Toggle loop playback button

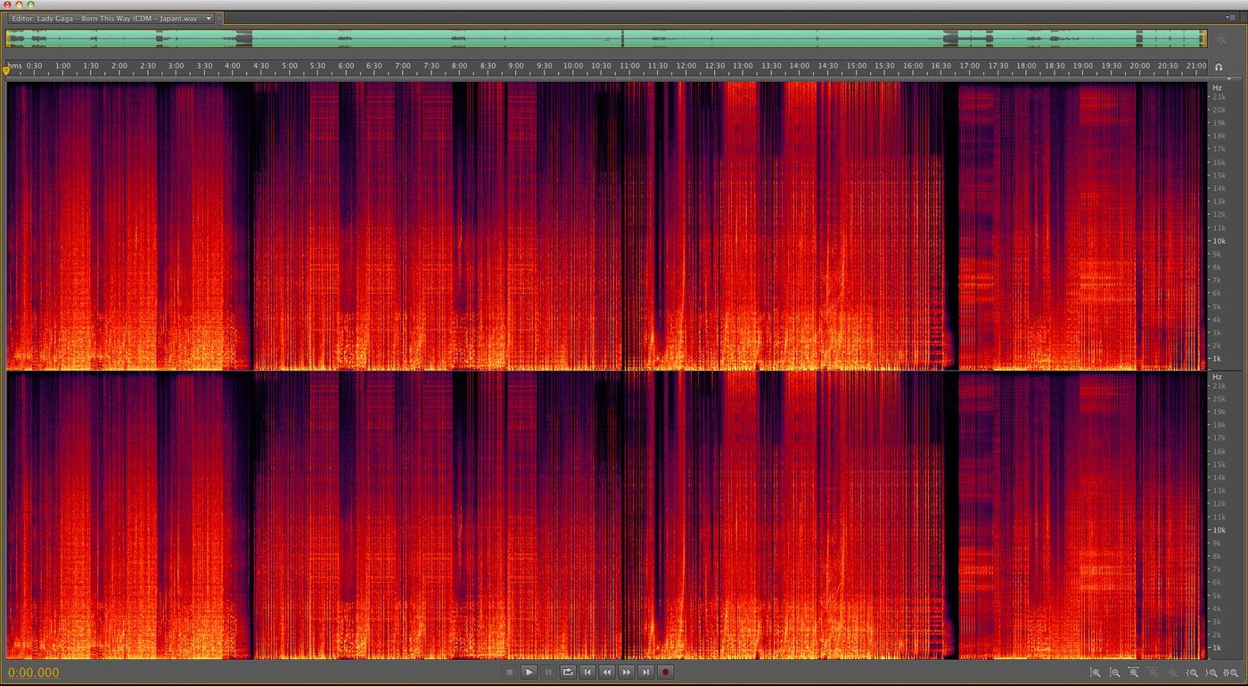click(568, 673)
